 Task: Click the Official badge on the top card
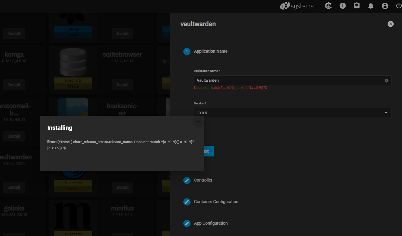tap(73, 29)
